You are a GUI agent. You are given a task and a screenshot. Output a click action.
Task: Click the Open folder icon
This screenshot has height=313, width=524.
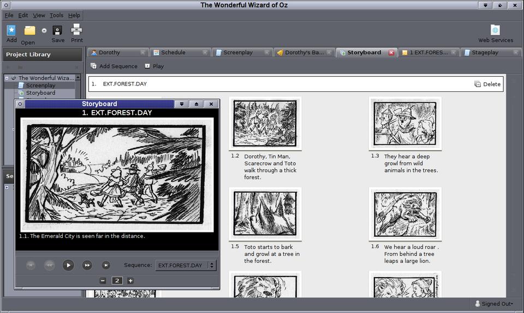[29, 31]
